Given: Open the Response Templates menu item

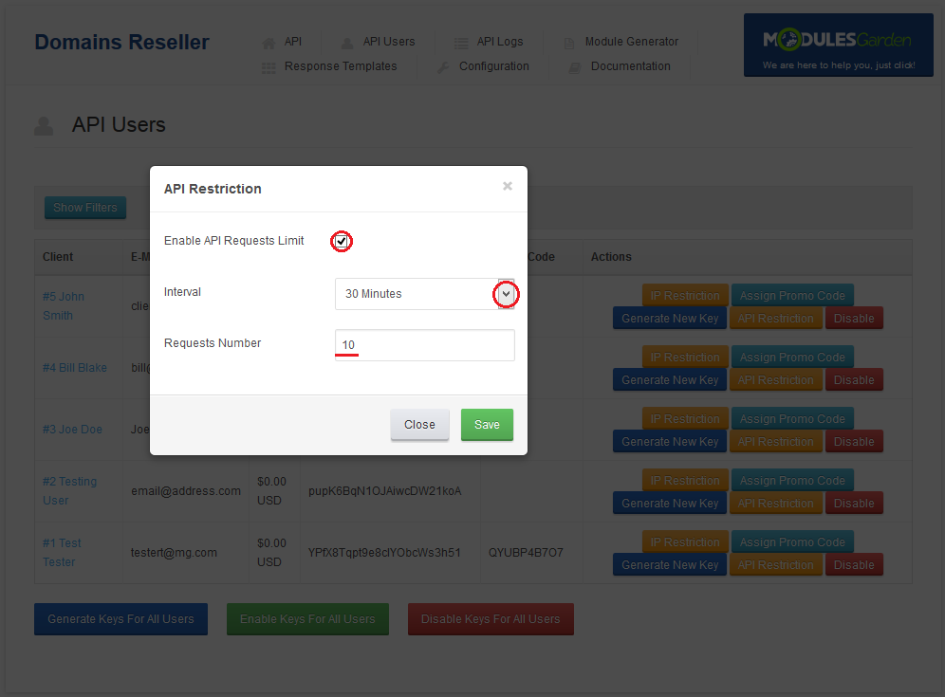Looking at the screenshot, I should click(x=341, y=66).
